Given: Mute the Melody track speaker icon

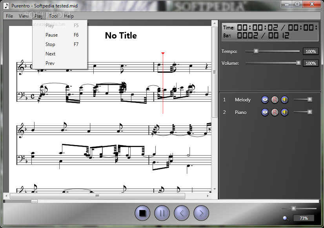Looking at the screenshot, I should point(284,100).
